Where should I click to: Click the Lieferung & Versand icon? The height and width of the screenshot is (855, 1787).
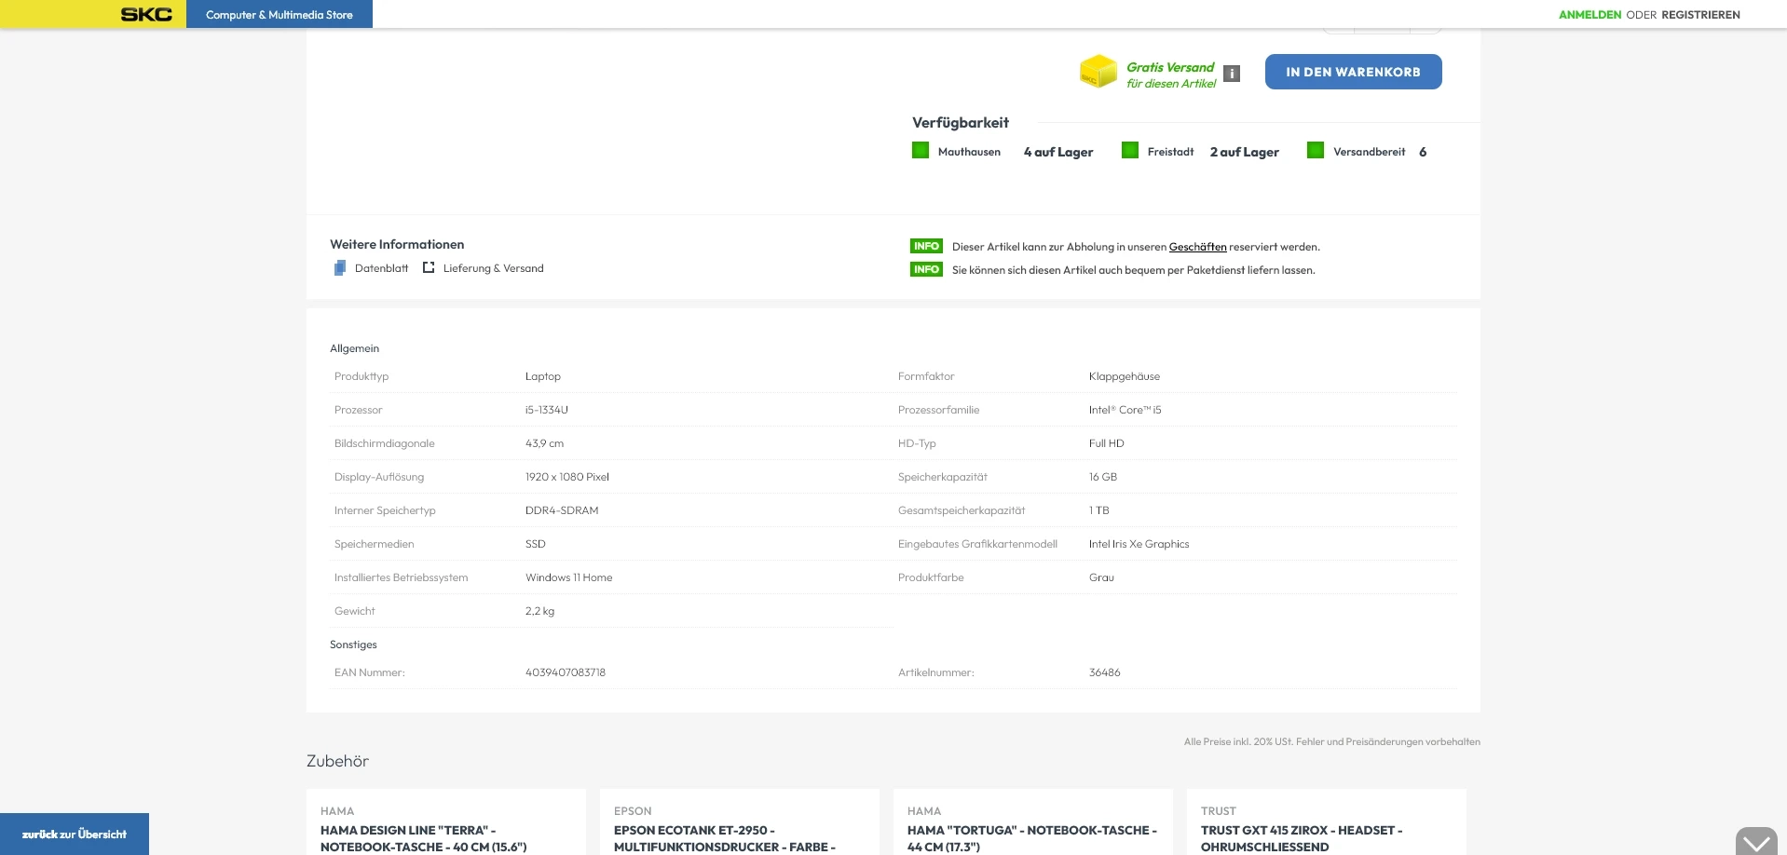tap(429, 268)
